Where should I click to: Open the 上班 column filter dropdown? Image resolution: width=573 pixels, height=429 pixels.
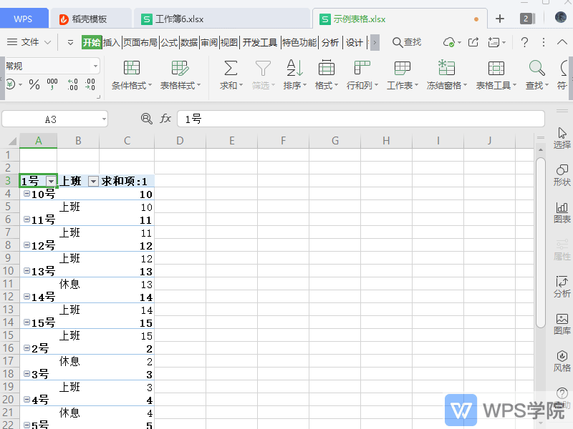tap(93, 181)
